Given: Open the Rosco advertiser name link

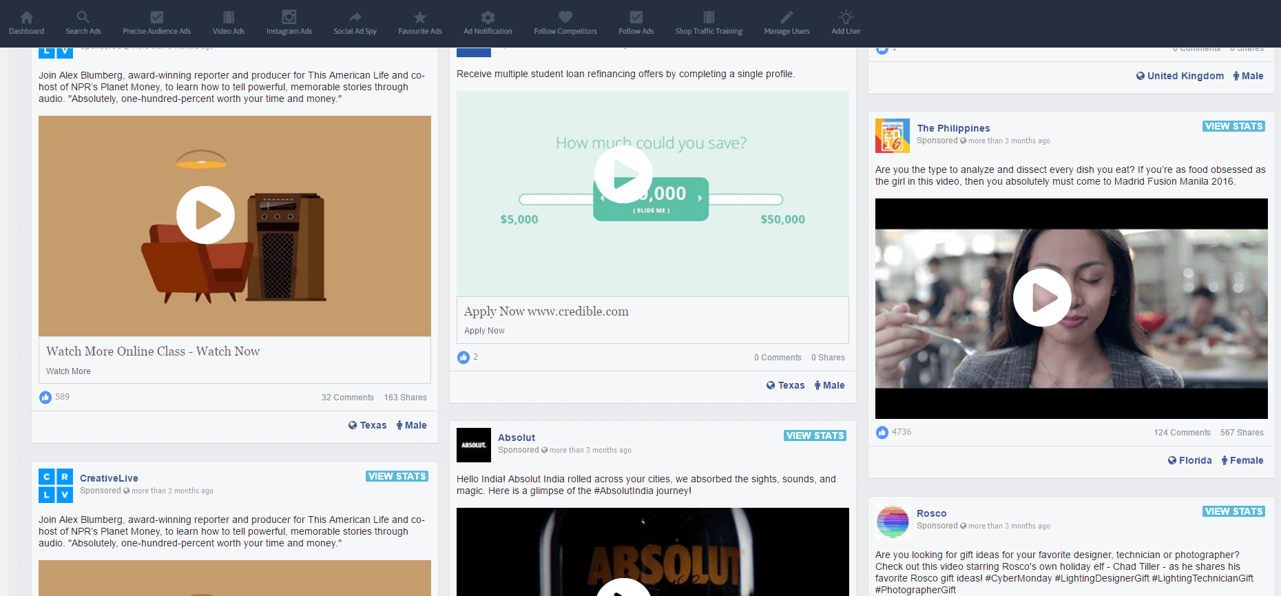Looking at the screenshot, I should [x=931, y=513].
